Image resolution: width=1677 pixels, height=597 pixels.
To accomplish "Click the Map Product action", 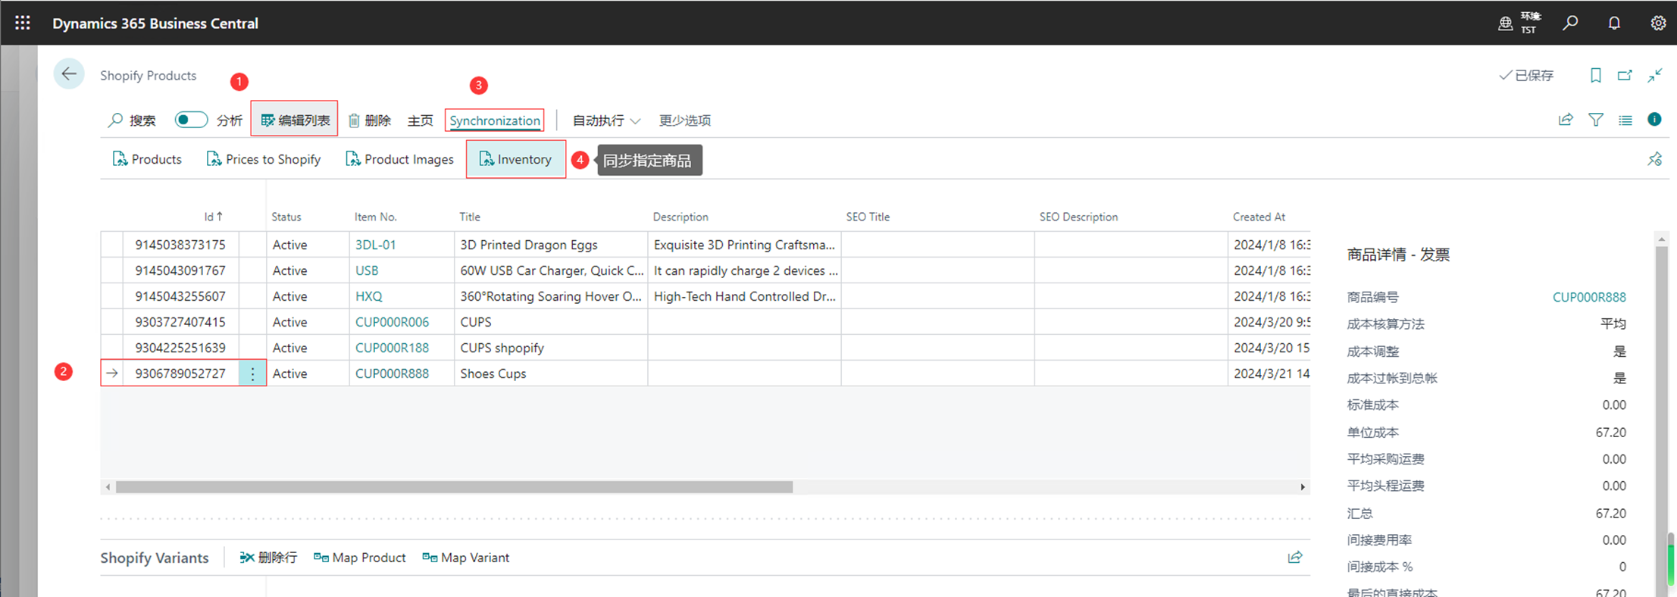I will coord(360,558).
